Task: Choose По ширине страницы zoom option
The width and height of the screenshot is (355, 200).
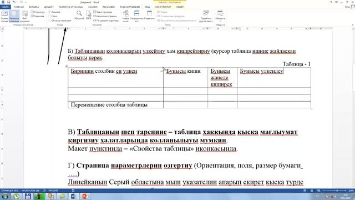Action: tap(106, 21)
